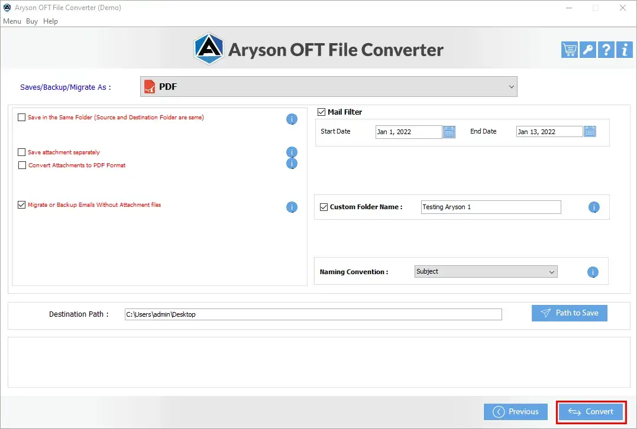Screen dimensions: 637x429
Task: Enable Save in the Same Folder checkbox
Action: click(x=21, y=117)
